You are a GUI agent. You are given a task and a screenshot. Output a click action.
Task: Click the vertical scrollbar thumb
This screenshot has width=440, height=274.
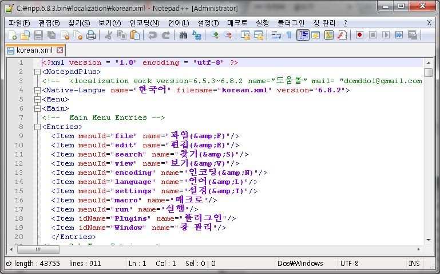tap(429, 72)
